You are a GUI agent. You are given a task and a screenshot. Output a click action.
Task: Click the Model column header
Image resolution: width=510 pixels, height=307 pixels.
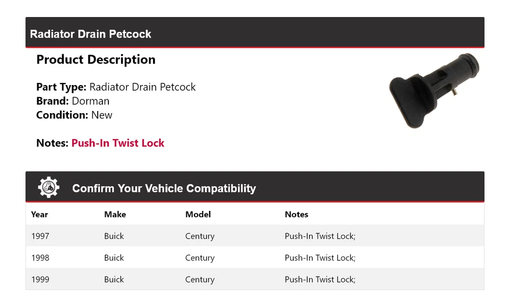click(198, 215)
